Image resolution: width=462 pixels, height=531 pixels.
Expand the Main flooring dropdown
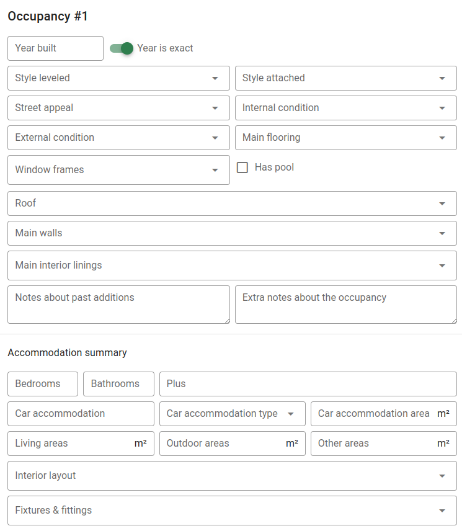coord(345,138)
